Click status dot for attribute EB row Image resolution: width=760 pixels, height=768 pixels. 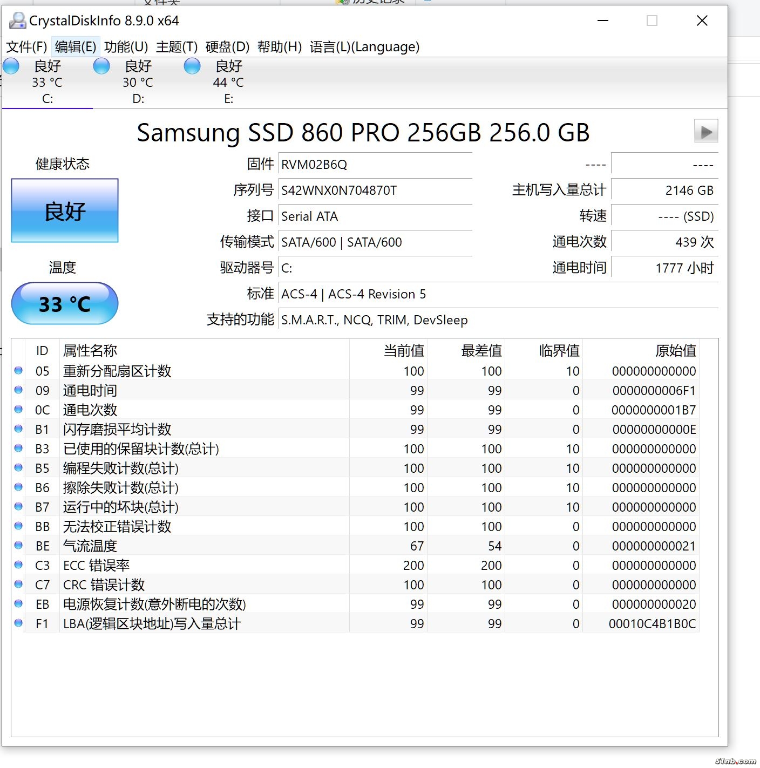point(18,603)
